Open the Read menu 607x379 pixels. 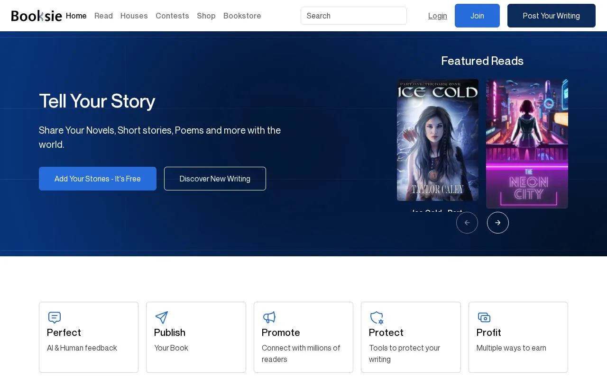[x=103, y=16]
